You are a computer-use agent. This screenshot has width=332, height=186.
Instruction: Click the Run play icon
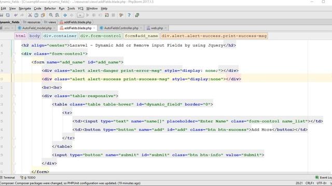(88, 15)
